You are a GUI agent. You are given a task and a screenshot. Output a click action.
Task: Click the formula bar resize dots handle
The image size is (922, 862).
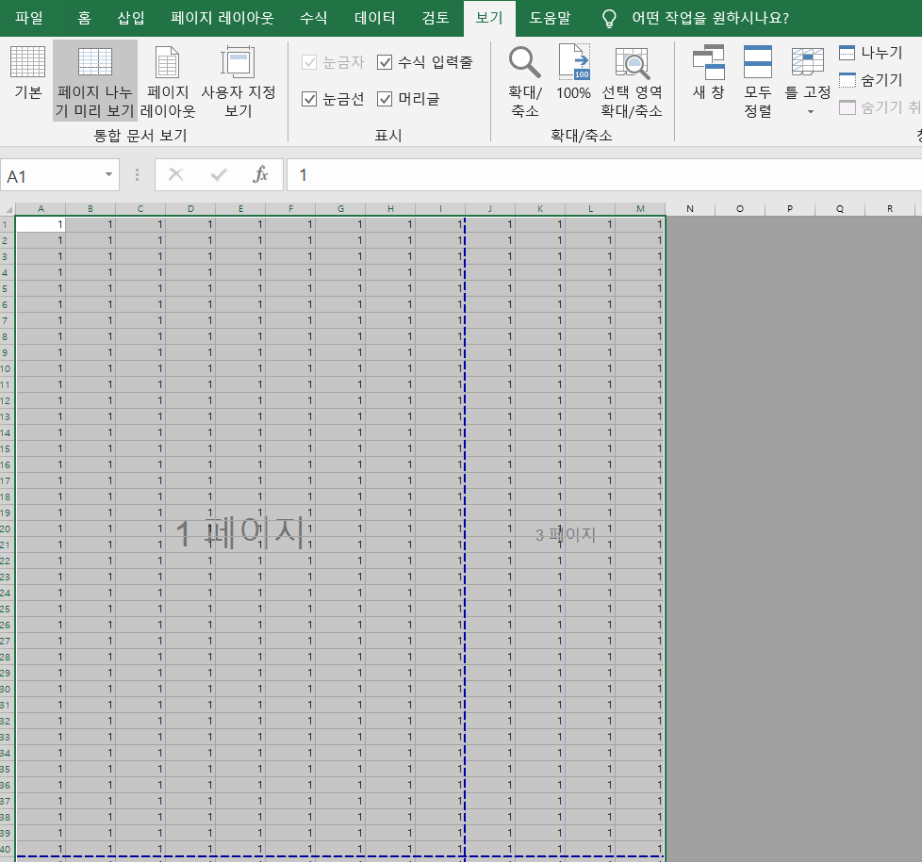click(x=137, y=174)
